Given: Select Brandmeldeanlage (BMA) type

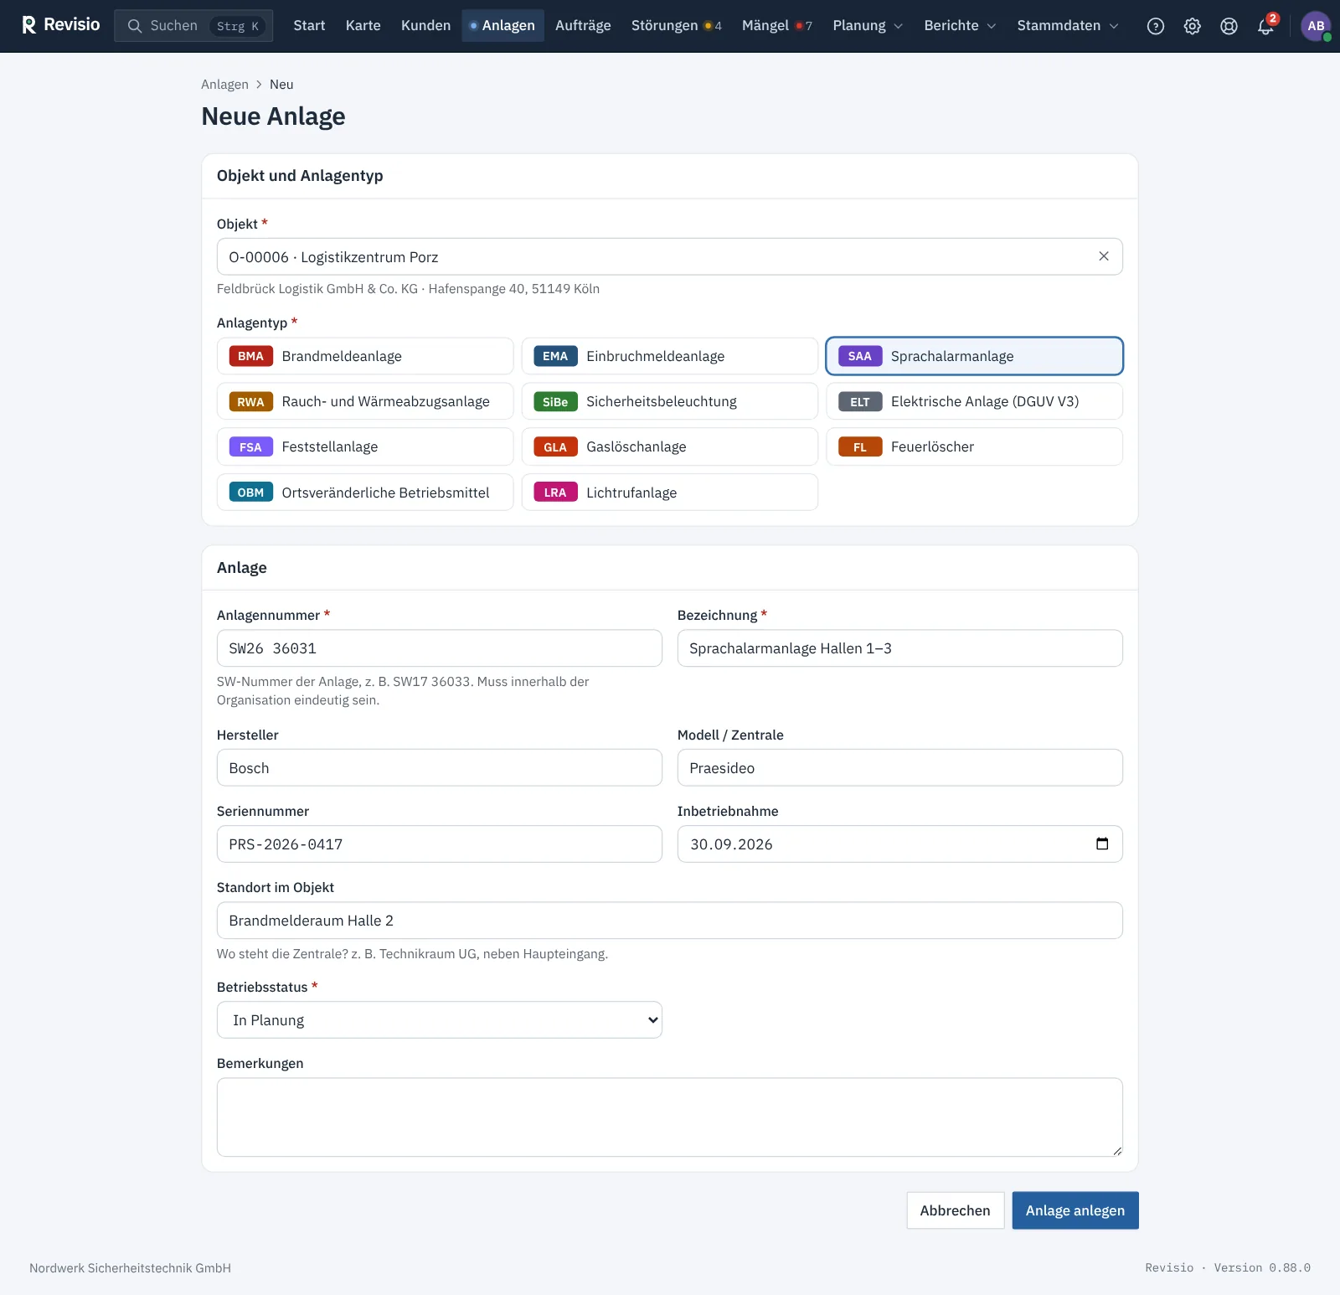Looking at the screenshot, I should 365,356.
